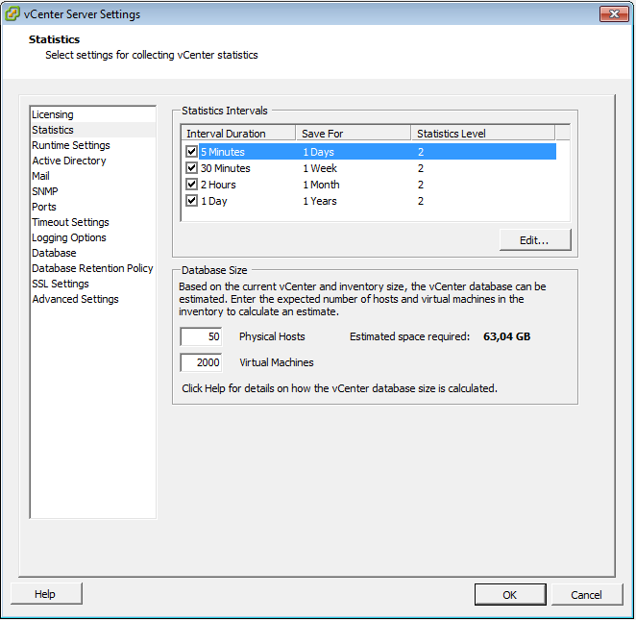This screenshot has height=620, width=636.
Task: Open Advanced Settings
Action: click(x=76, y=300)
